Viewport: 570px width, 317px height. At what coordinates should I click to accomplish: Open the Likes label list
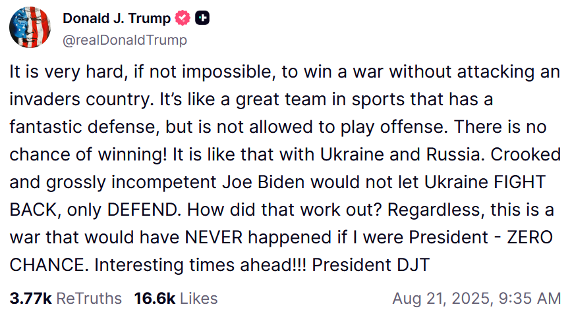[199, 299]
